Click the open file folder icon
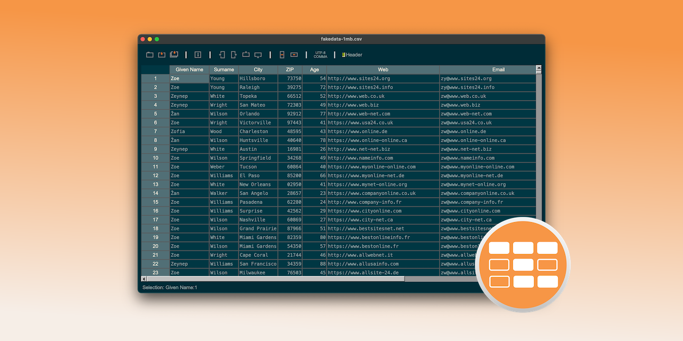 (150, 55)
